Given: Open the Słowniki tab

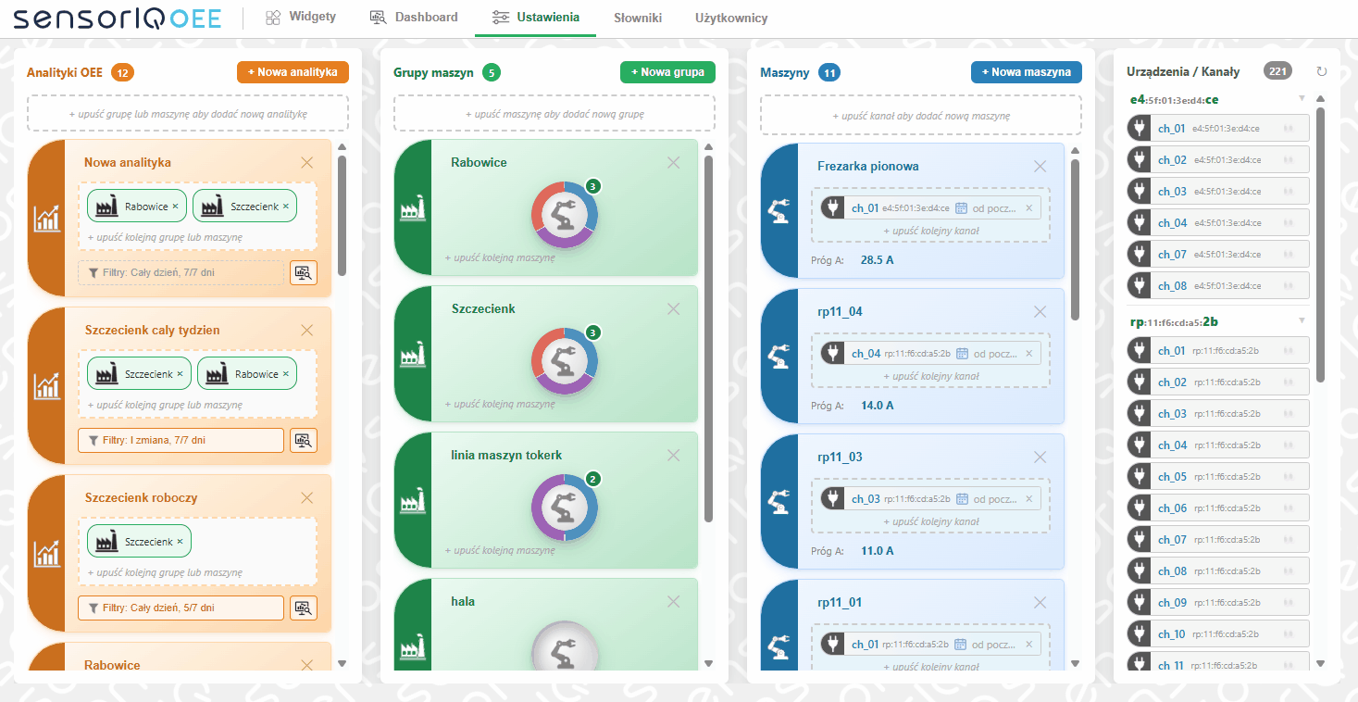Looking at the screenshot, I should coord(638,18).
